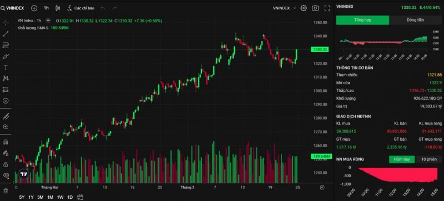Click the Mở cửa value 1322.9
Screen dimensions: 444x201
point(436,83)
